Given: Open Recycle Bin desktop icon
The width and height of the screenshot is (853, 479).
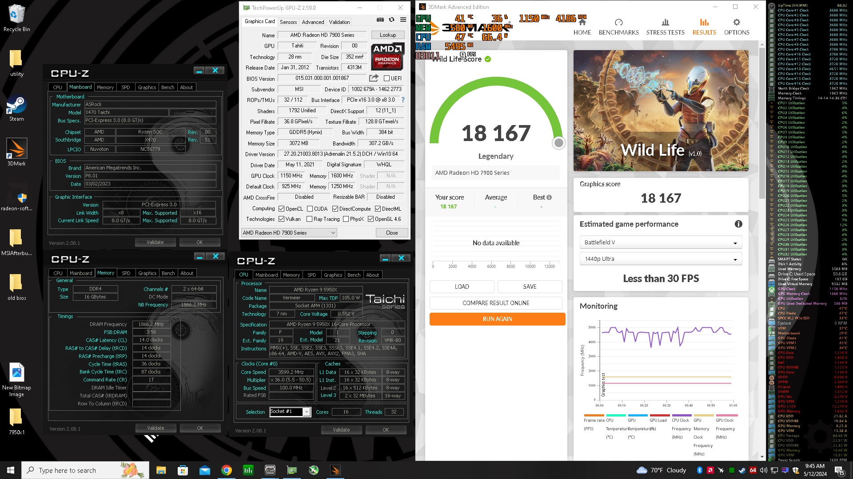Looking at the screenshot, I should [16, 18].
